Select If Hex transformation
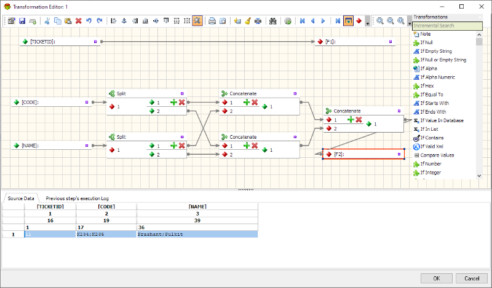 (x=427, y=86)
